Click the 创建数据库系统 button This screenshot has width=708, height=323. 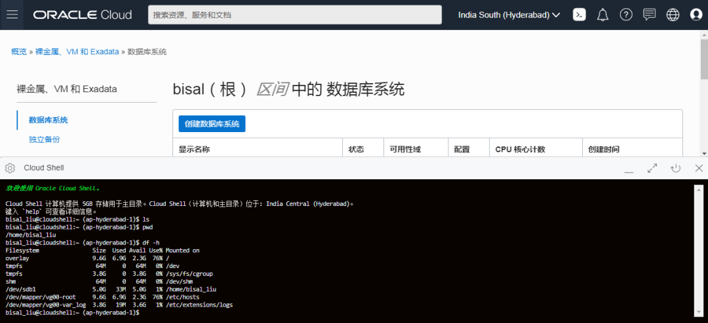click(x=212, y=124)
